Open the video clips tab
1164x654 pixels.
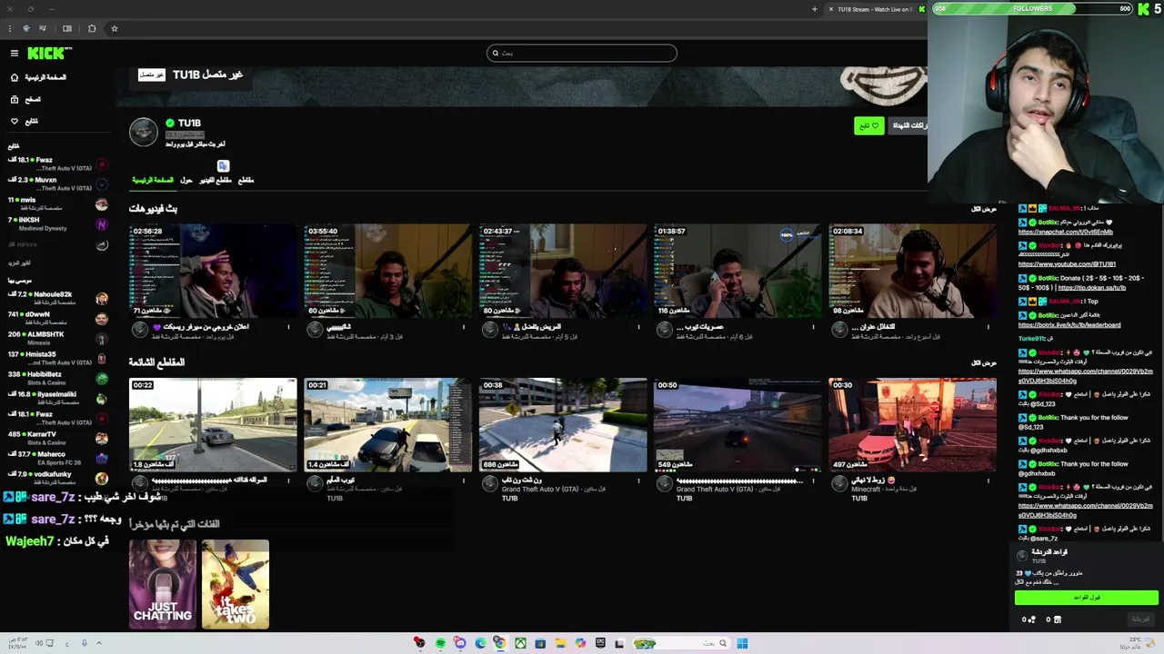tap(216, 180)
